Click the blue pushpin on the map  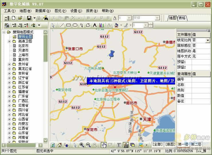coord(111,54)
